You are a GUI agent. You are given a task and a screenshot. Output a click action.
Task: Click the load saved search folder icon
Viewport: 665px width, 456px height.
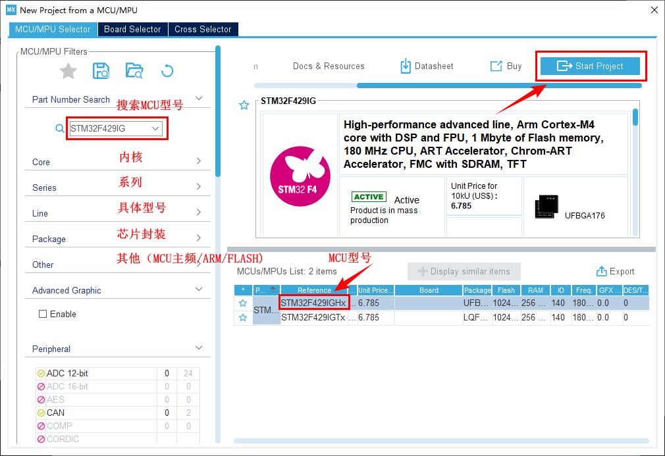[x=134, y=71]
